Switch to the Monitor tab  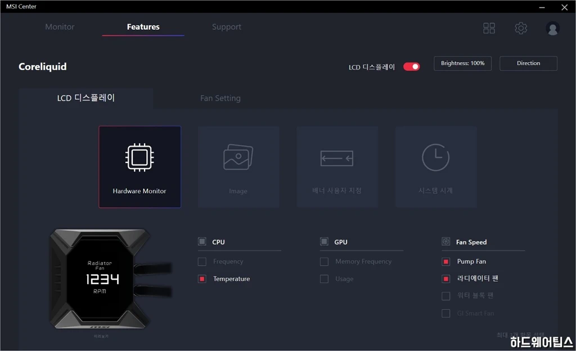pyautogui.click(x=60, y=27)
